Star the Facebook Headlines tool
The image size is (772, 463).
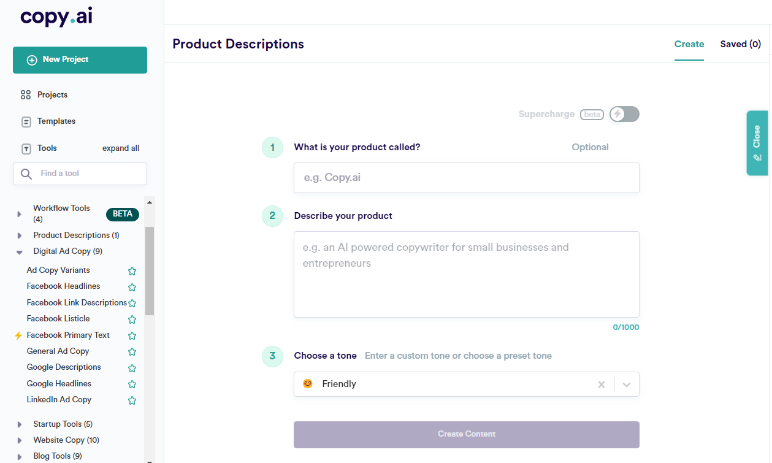[x=132, y=287]
